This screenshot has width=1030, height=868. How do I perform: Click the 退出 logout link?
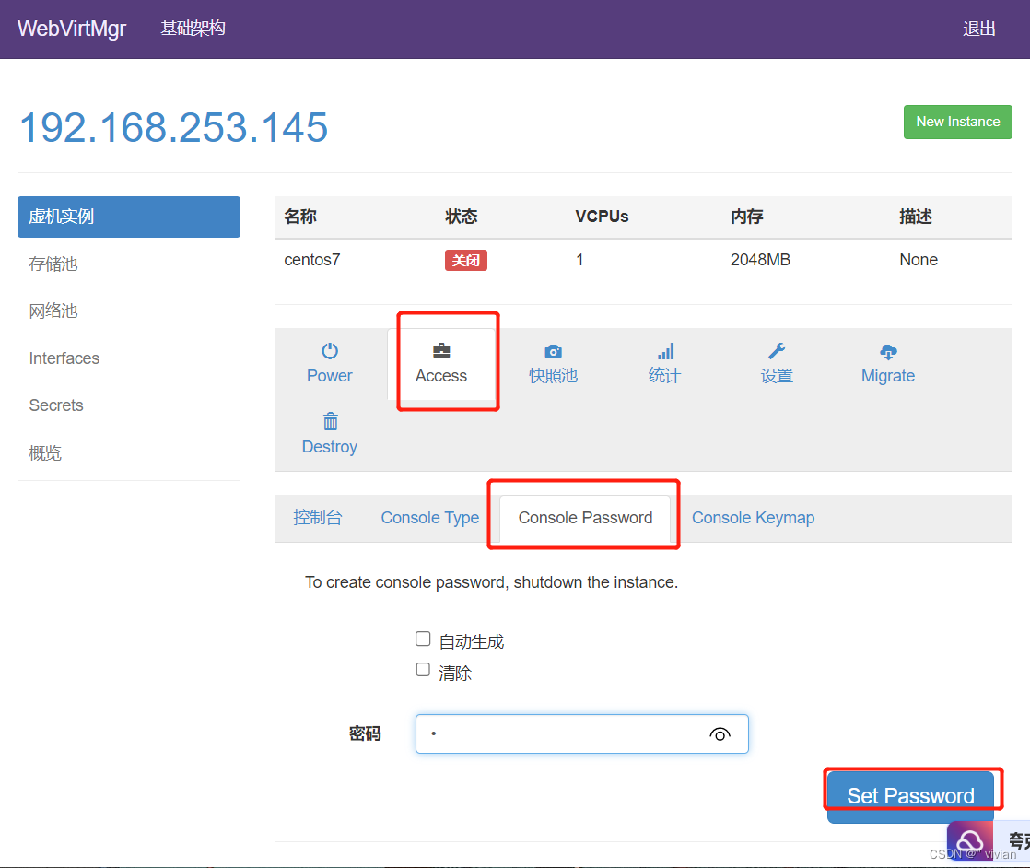pos(979,29)
